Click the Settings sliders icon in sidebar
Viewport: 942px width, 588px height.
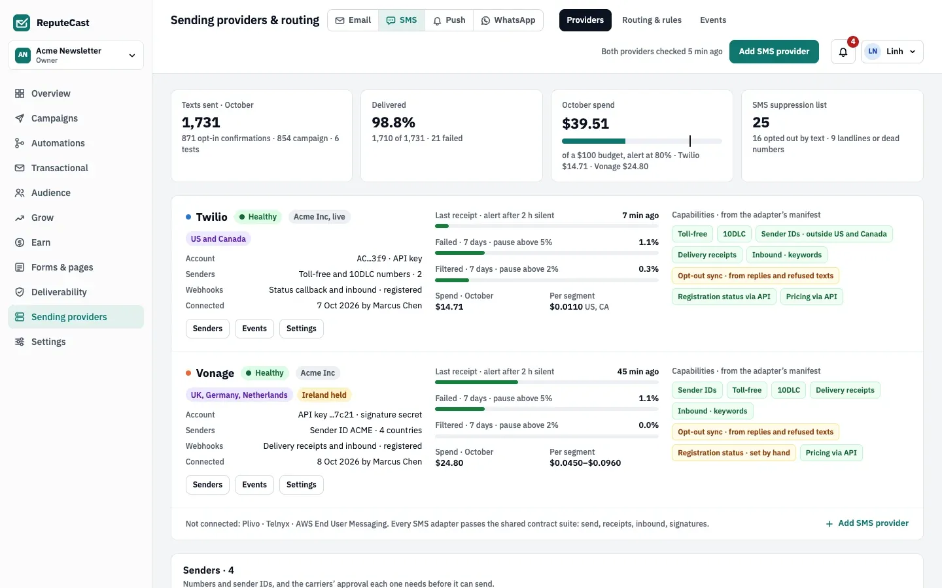(x=20, y=342)
